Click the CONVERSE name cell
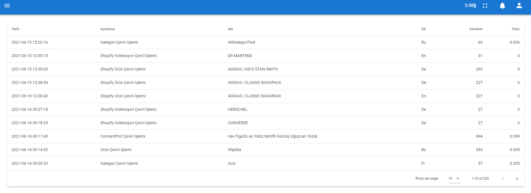The image size is (531, 193). 238,123
